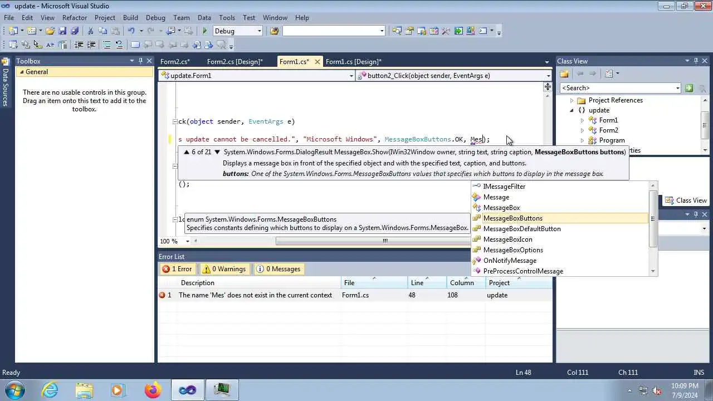The image size is (713, 401).
Task: Toggle the 0 Messages filter
Action: point(279,269)
